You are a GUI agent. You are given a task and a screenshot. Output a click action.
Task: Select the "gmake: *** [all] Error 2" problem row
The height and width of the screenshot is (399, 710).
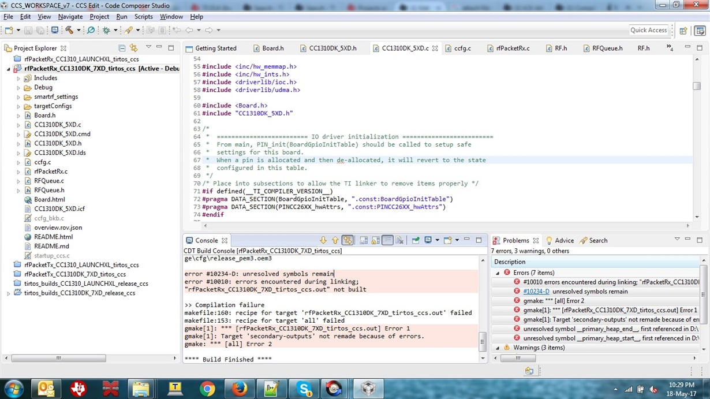596,301
